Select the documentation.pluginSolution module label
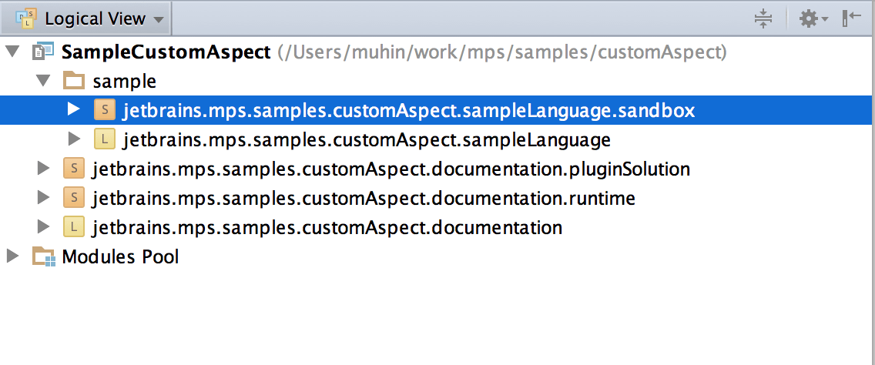This screenshot has width=875, height=365. (x=391, y=169)
